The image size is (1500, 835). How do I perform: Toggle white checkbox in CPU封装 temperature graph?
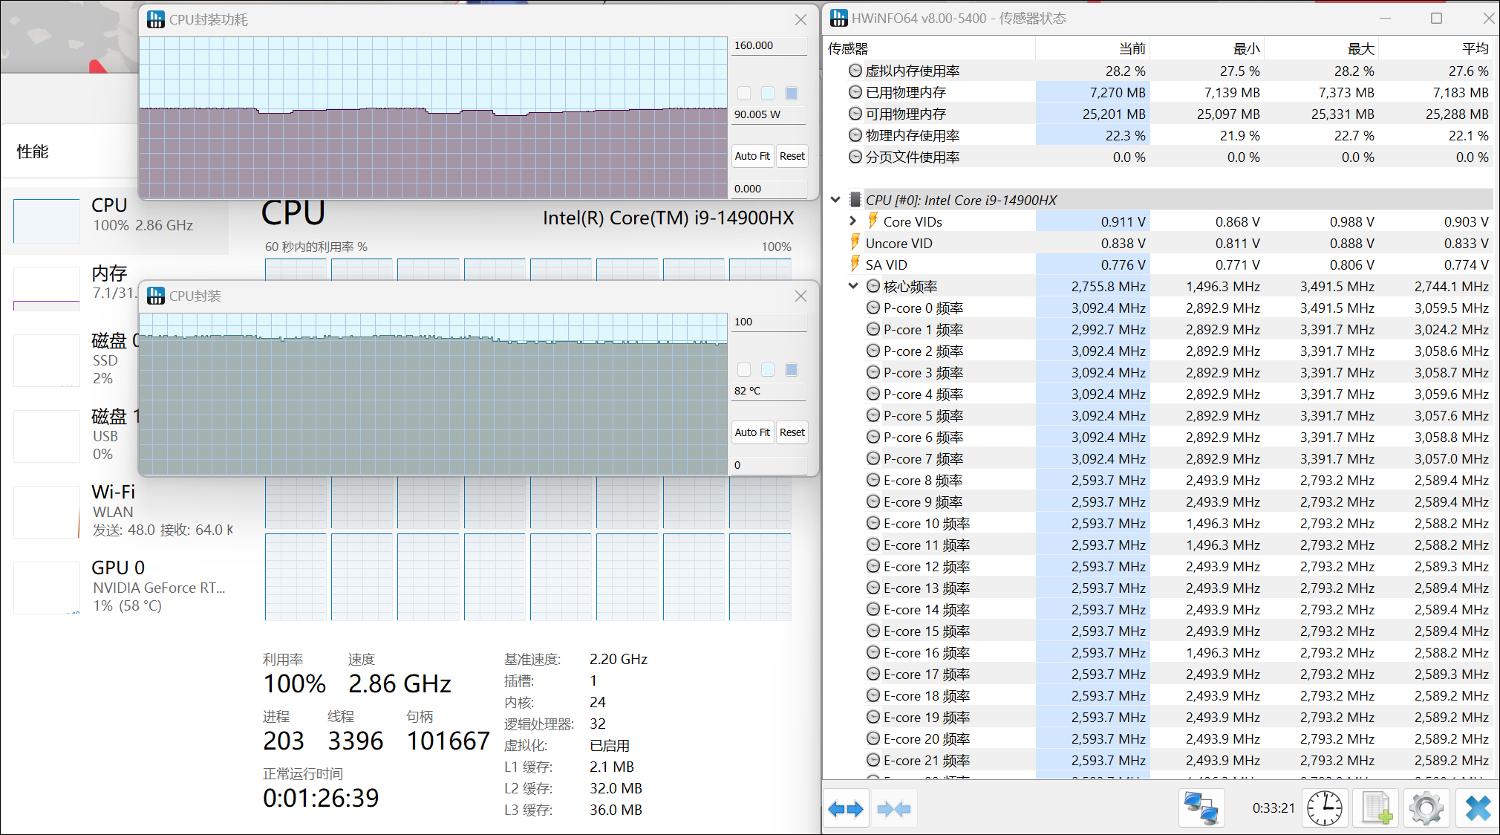tap(744, 370)
